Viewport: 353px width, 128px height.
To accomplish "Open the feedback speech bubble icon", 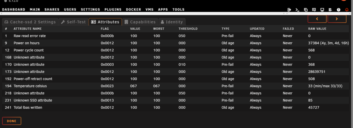I will pos(314,10).
